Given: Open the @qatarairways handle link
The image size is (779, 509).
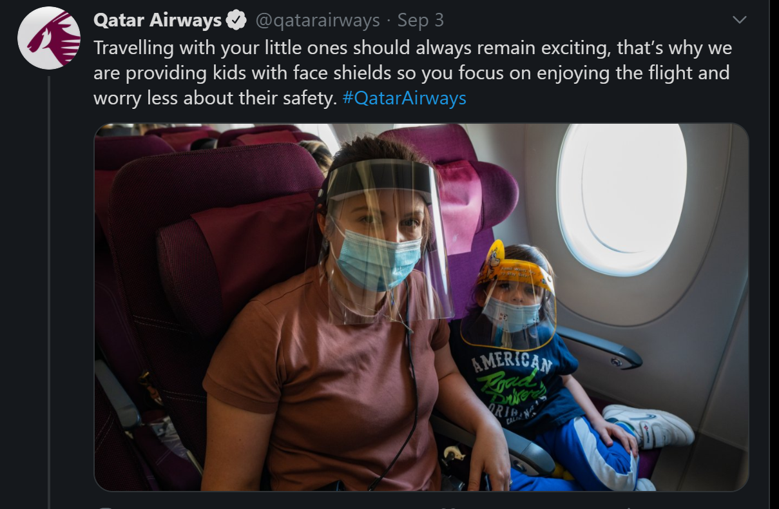Looking at the screenshot, I should pos(318,21).
